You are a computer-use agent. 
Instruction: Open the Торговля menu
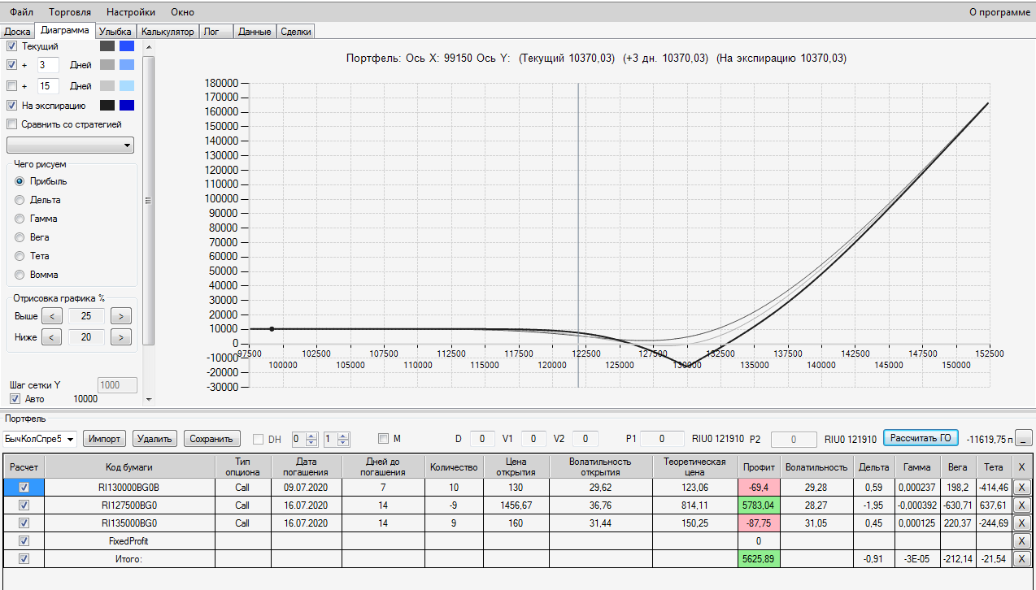click(70, 12)
